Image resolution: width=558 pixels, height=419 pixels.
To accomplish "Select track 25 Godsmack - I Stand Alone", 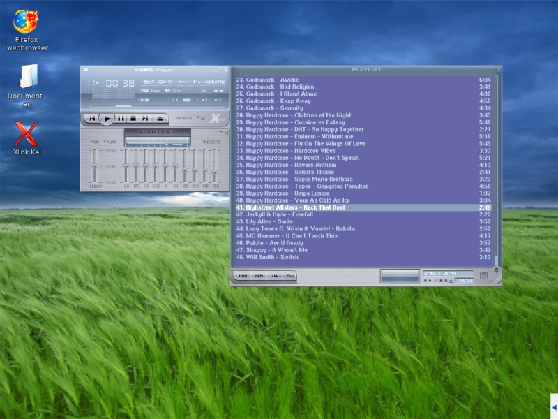I will coord(363,94).
